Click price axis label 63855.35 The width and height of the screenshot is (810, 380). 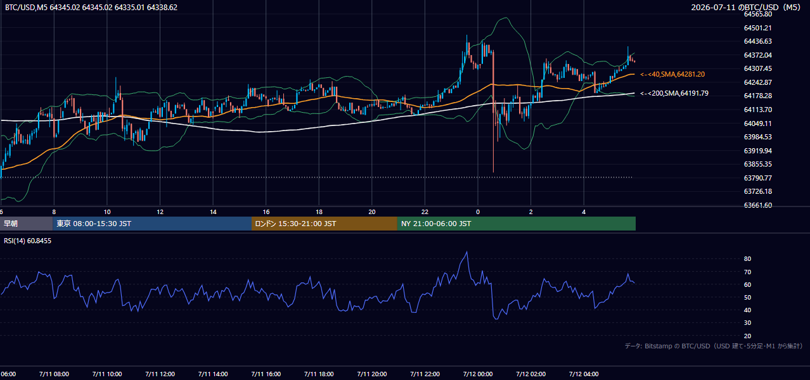pos(758,164)
